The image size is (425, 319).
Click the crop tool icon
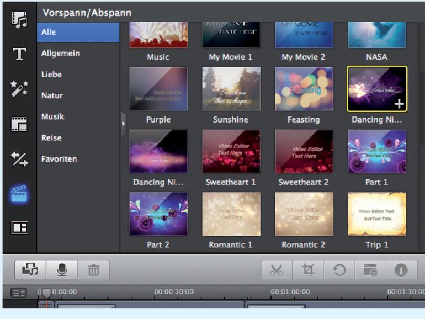tap(307, 270)
